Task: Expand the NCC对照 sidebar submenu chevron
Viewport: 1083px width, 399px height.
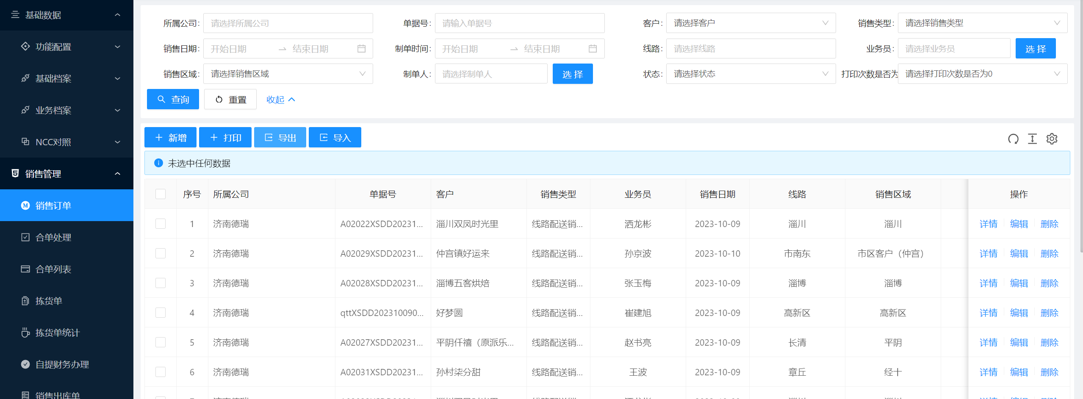Action: coord(118,142)
